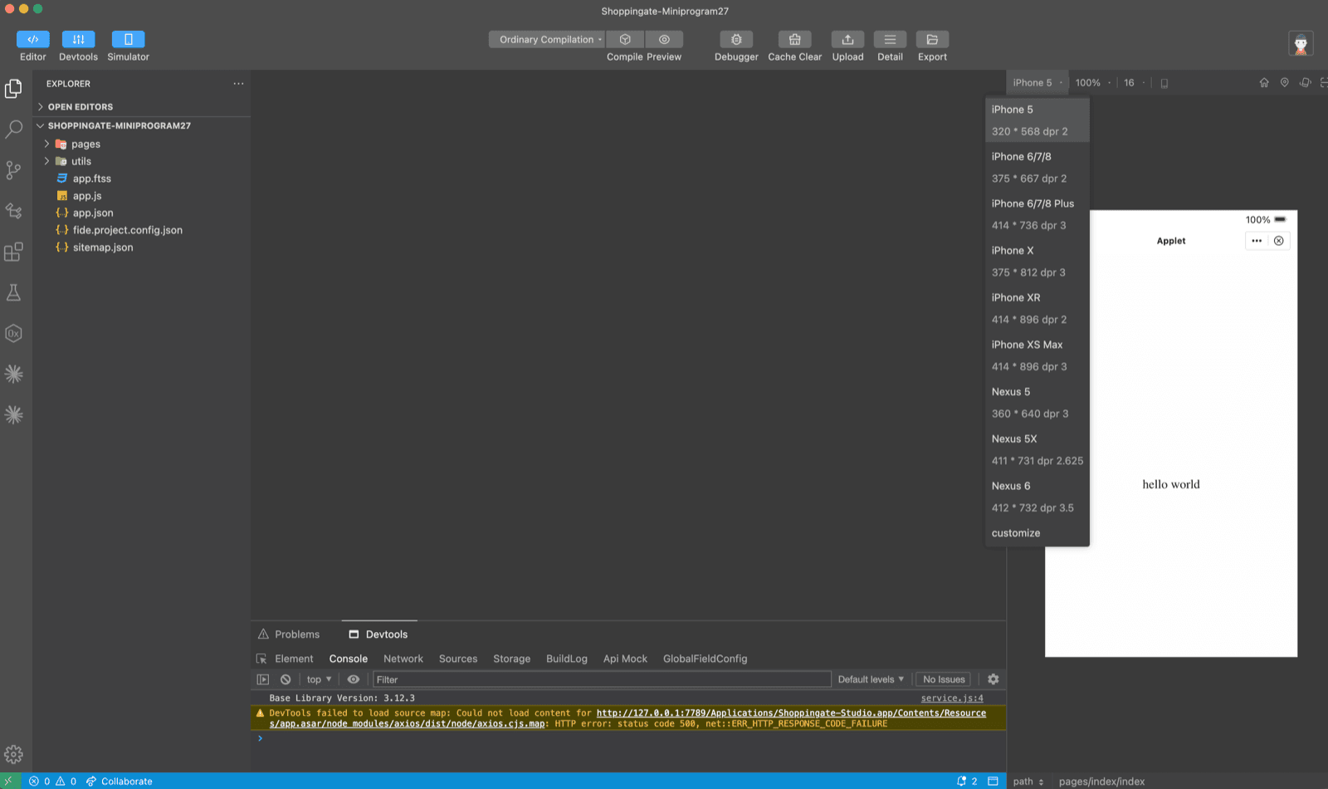
Task: Toggle the Editor panel button
Action: (x=33, y=39)
